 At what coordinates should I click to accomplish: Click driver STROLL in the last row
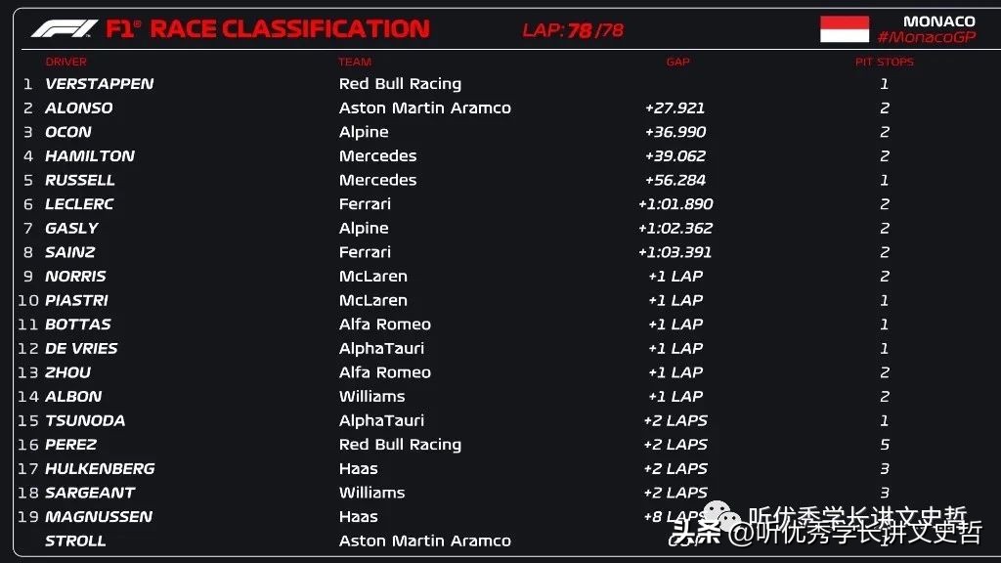(75, 541)
